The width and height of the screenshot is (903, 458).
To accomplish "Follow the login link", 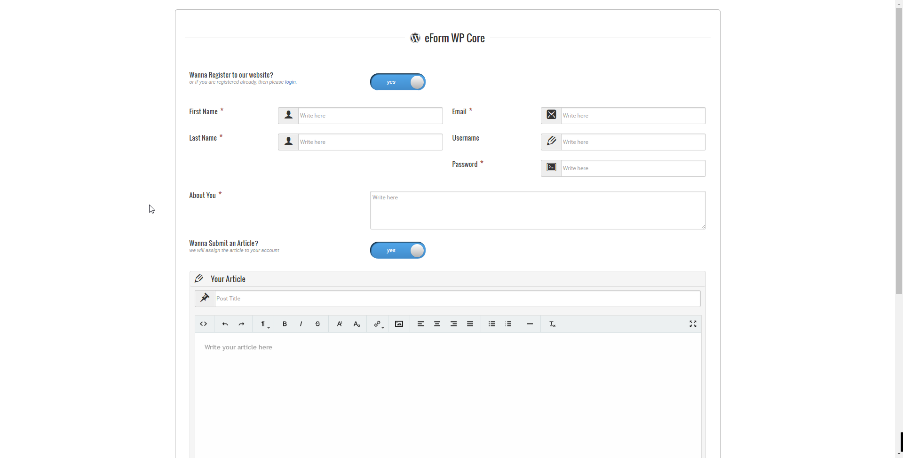I will click(290, 82).
